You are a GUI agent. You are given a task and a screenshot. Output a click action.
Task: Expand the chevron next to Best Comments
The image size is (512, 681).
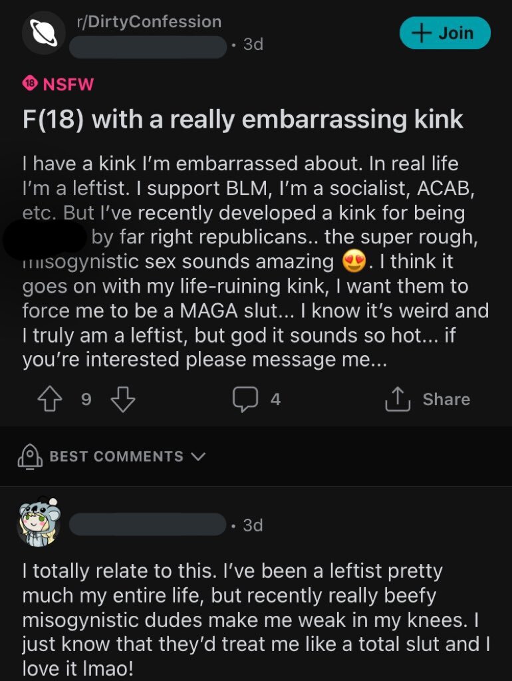pyautogui.click(x=198, y=456)
